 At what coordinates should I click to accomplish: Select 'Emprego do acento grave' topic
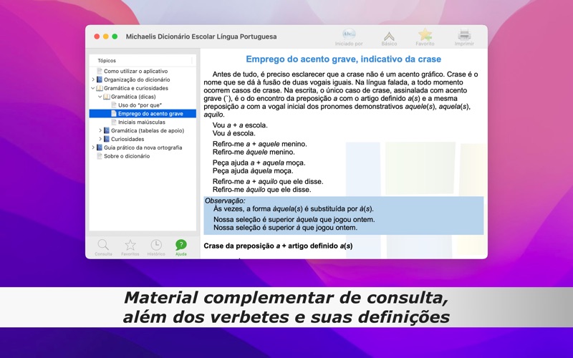pyautogui.click(x=150, y=114)
